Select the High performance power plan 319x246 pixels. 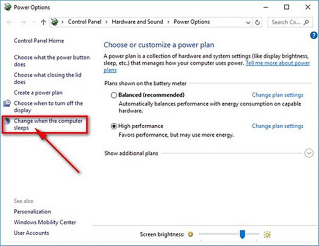click(x=114, y=126)
